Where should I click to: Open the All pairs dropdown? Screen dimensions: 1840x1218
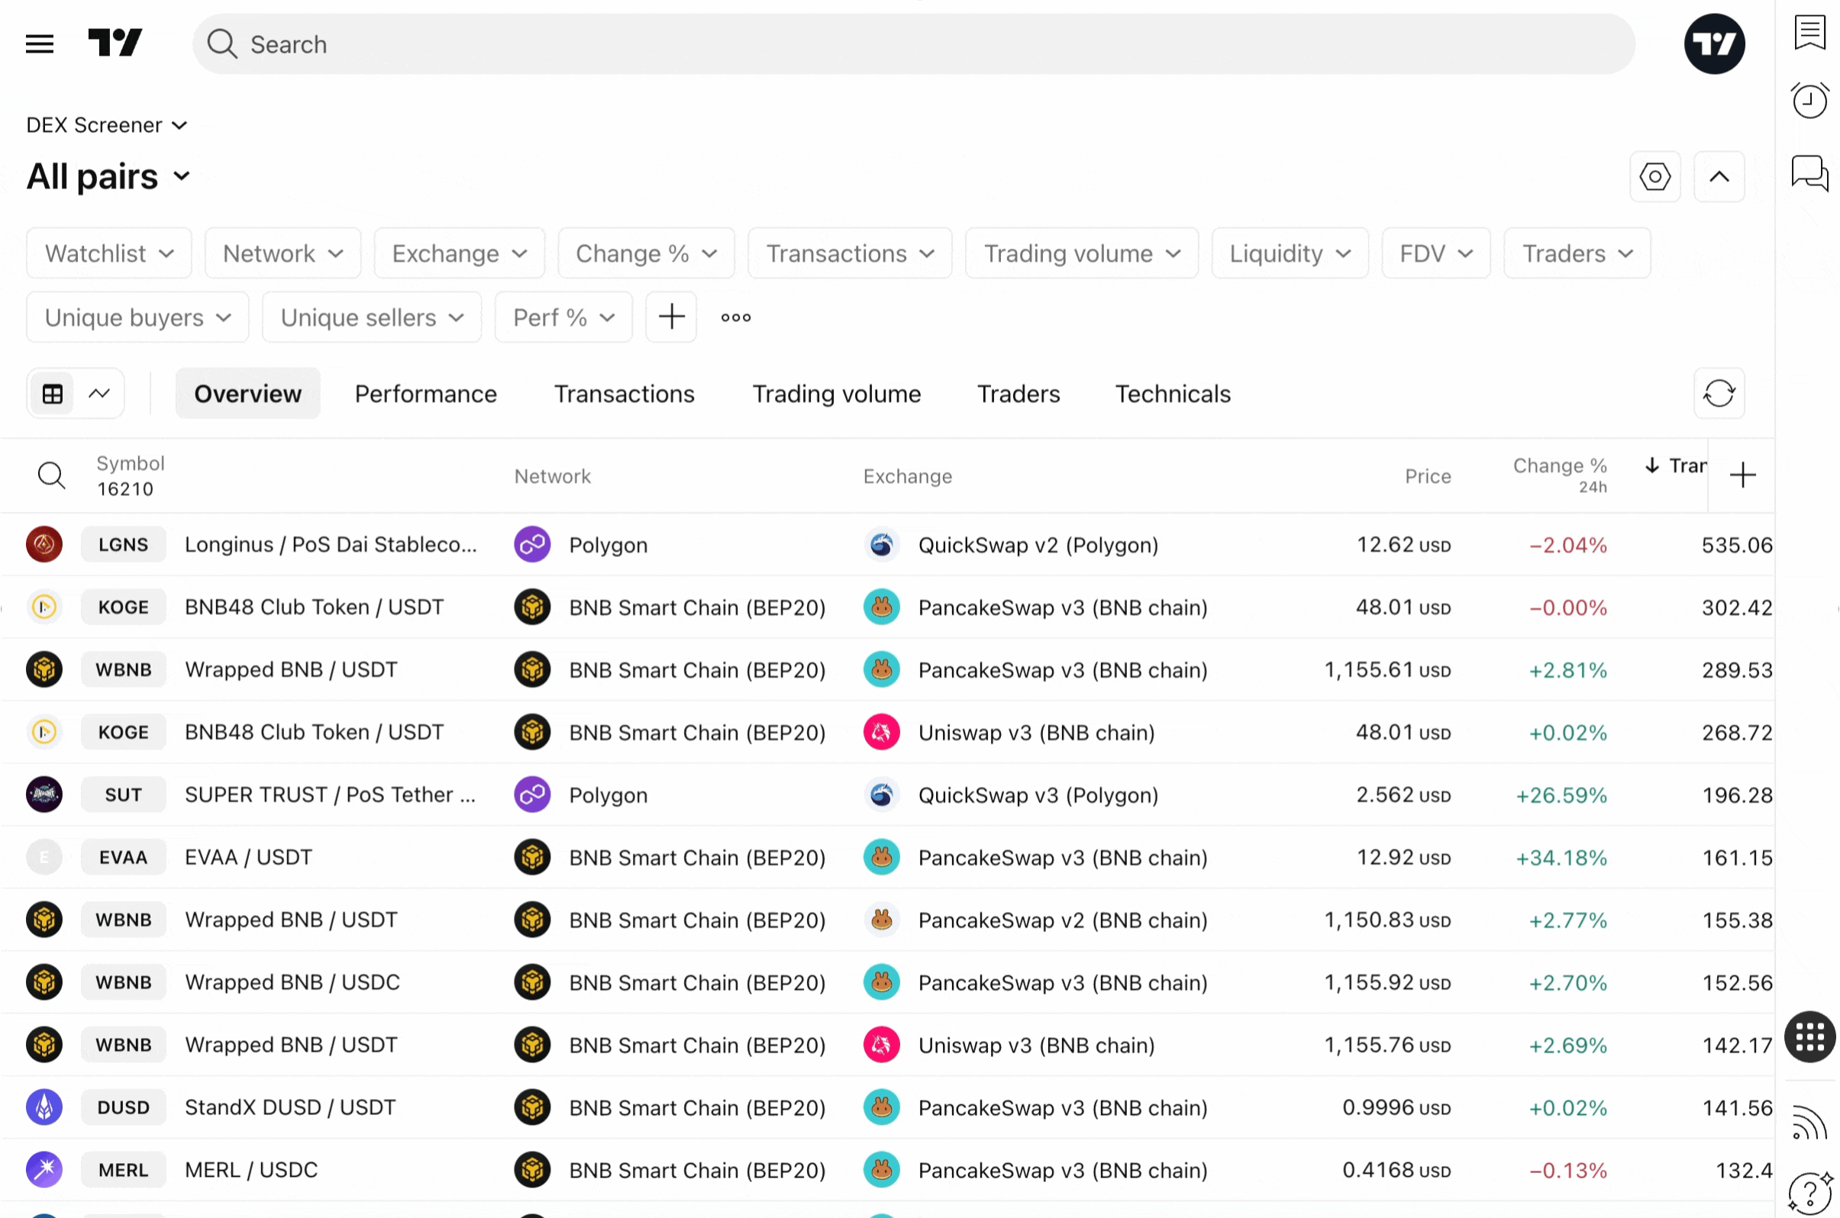pyautogui.click(x=108, y=176)
